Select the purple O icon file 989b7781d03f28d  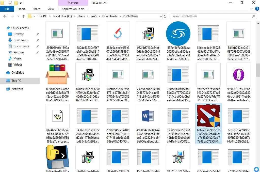tap(239, 83)
